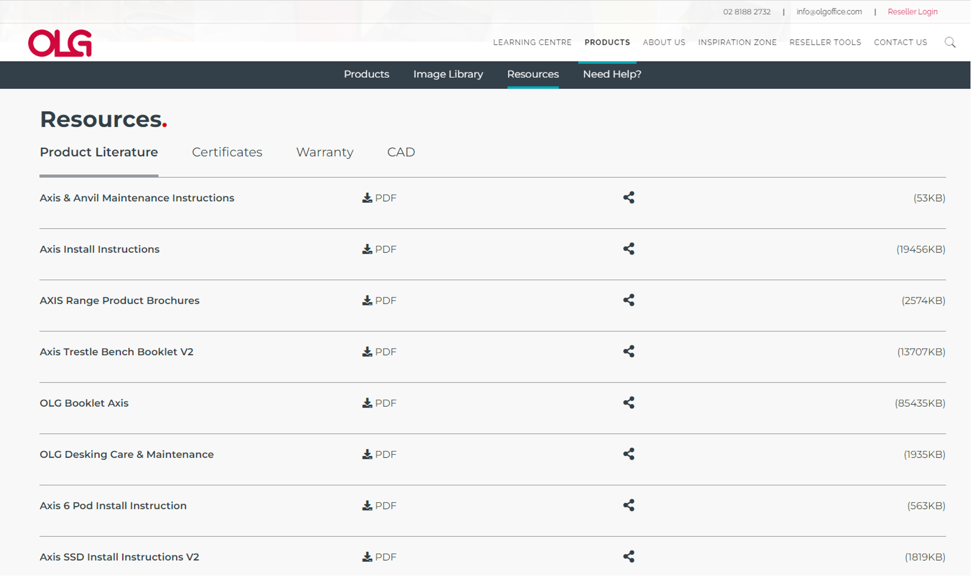Screen dimensions: 971x576
Task: Select Resources sub-navigation item
Action: [533, 75]
